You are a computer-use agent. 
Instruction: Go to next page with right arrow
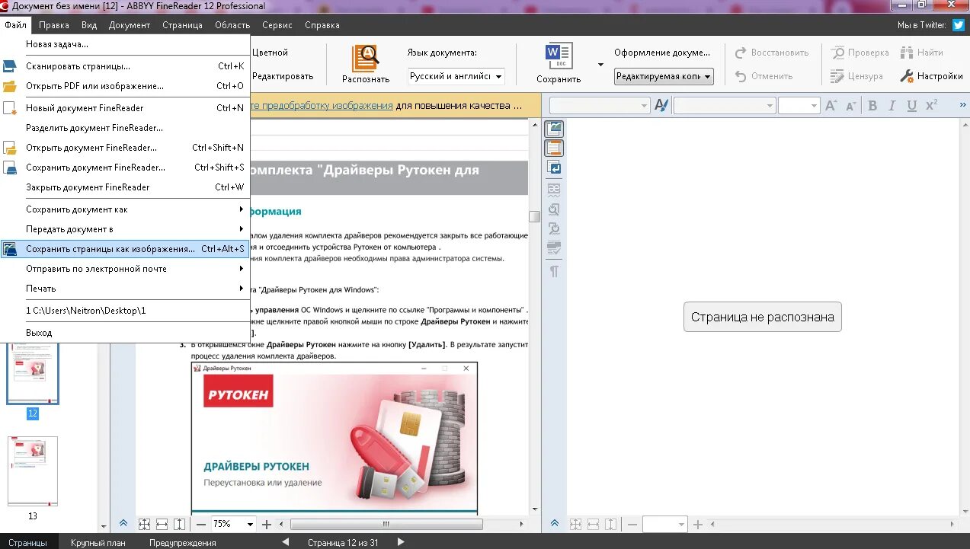pos(401,542)
